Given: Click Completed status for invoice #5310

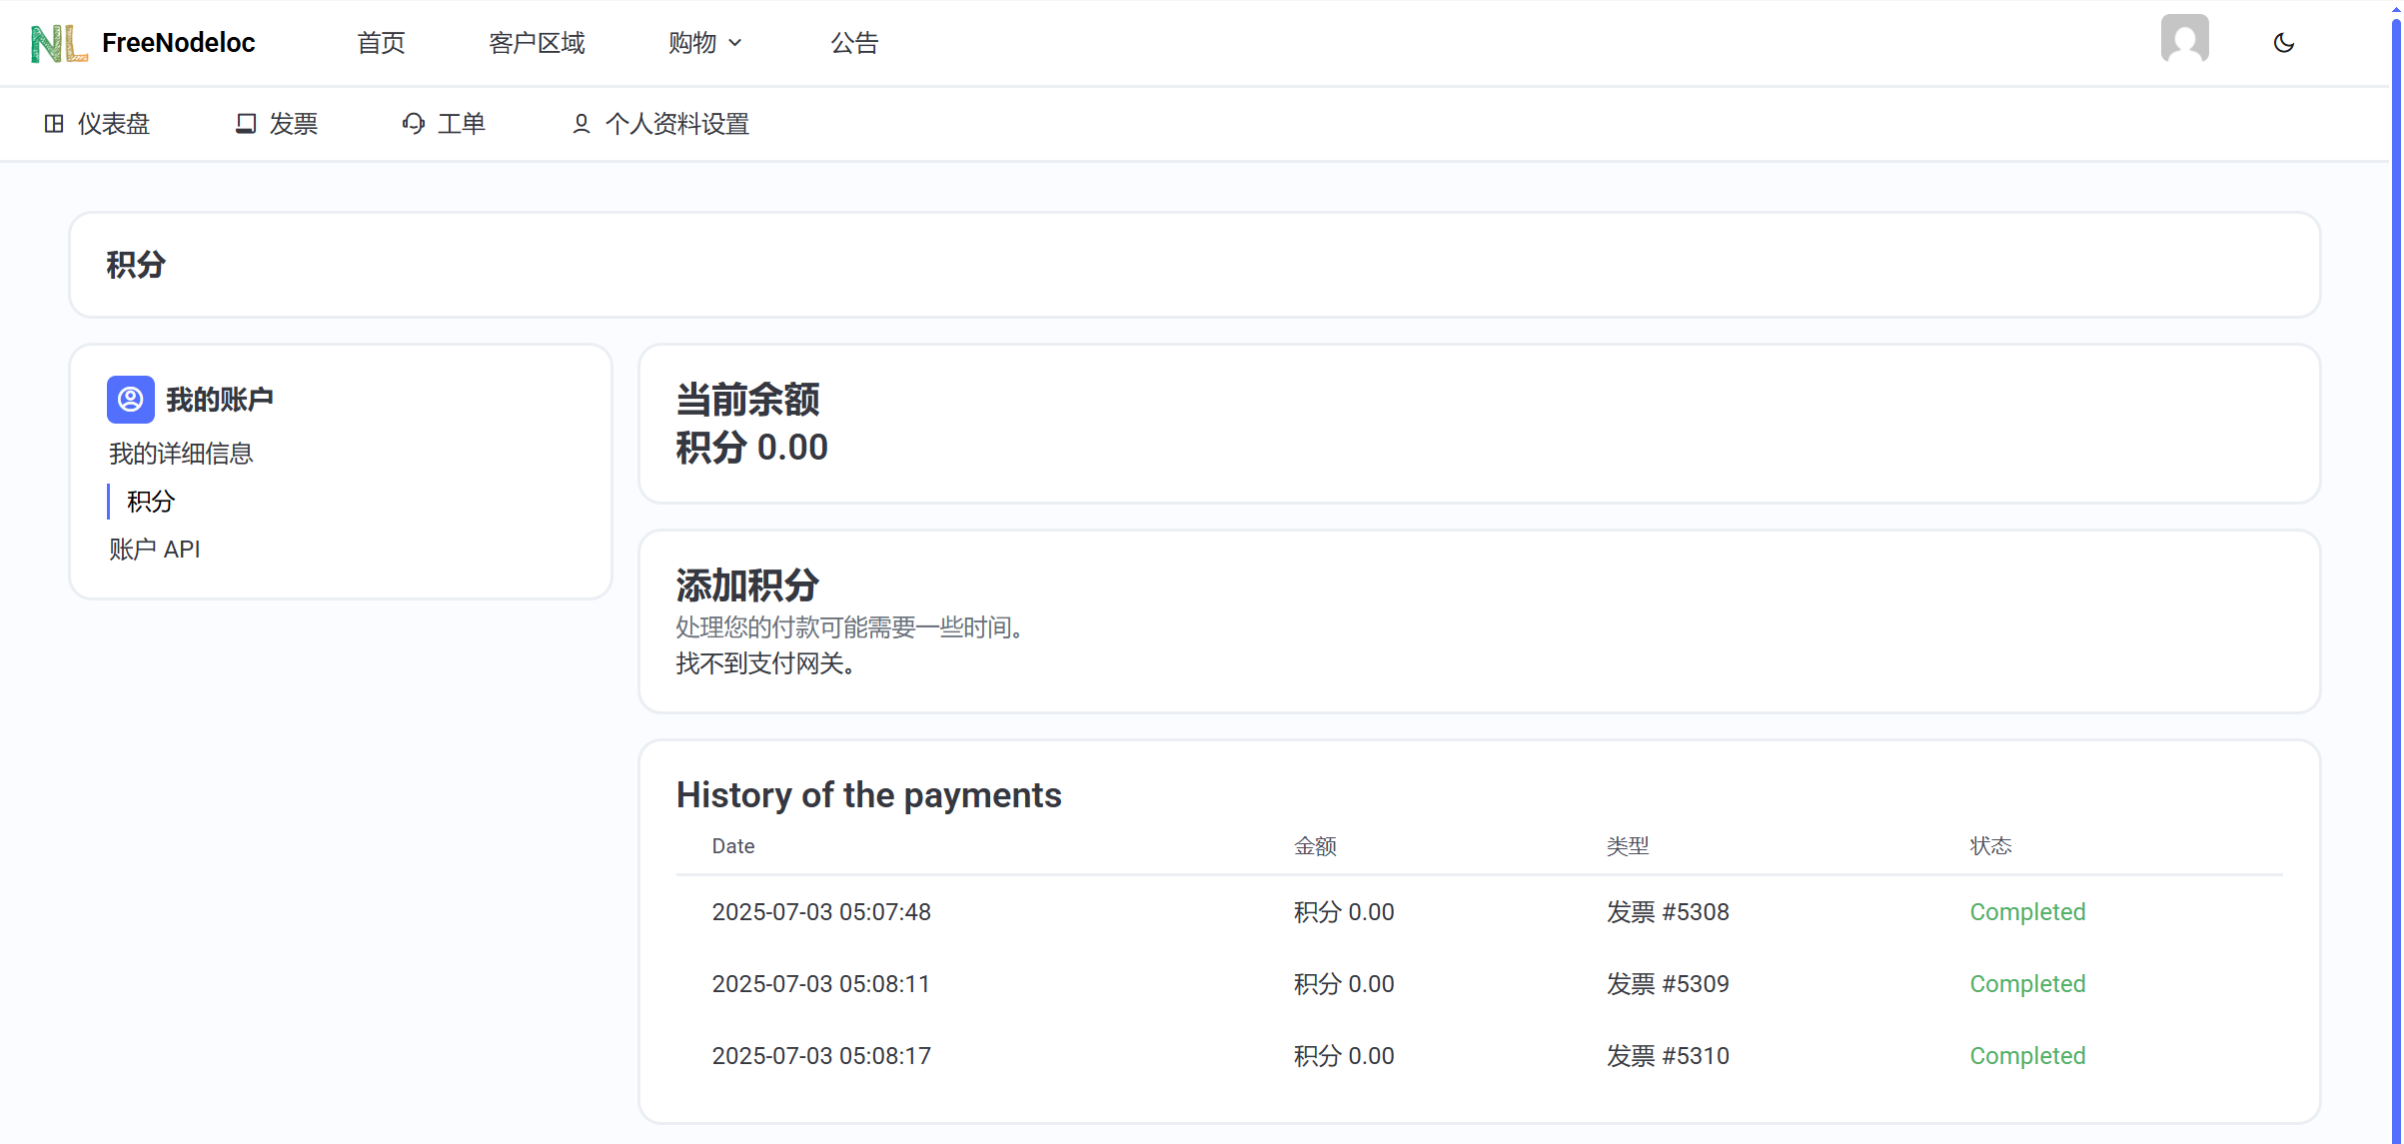Looking at the screenshot, I should click(x=2027, y=1056).
